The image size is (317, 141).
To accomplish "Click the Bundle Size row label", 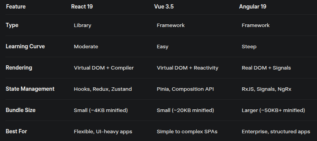I will point(21,110).
